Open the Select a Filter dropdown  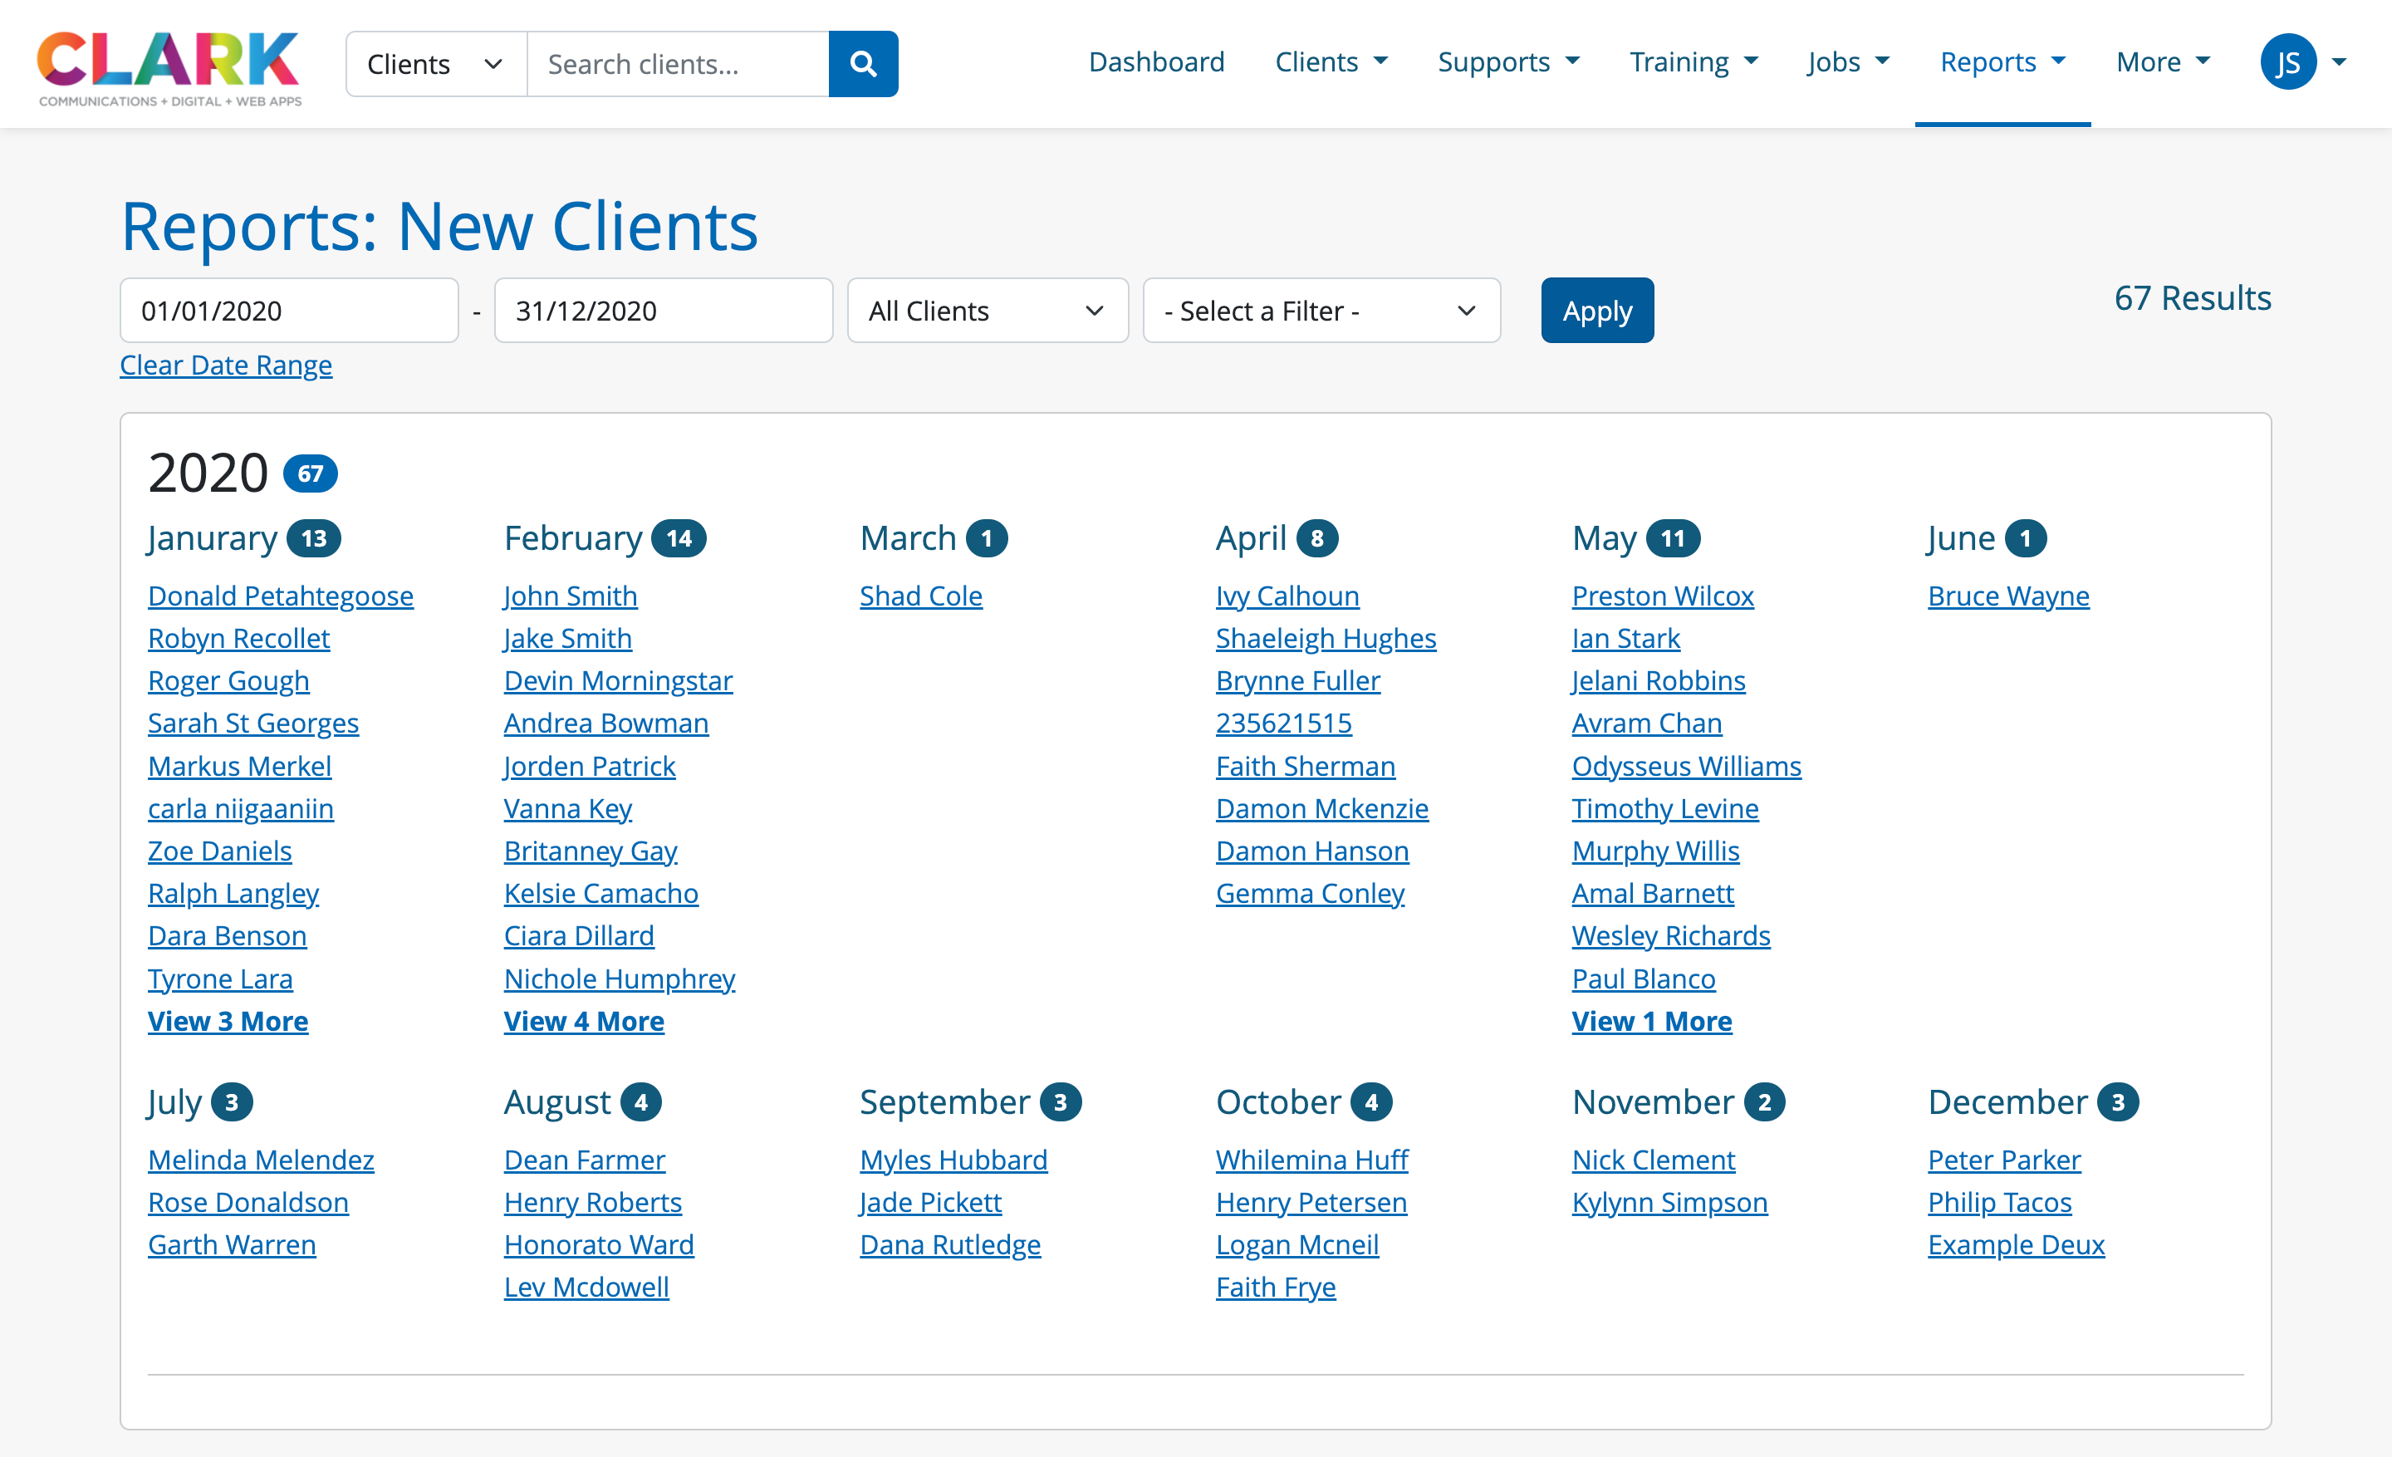1321,311
